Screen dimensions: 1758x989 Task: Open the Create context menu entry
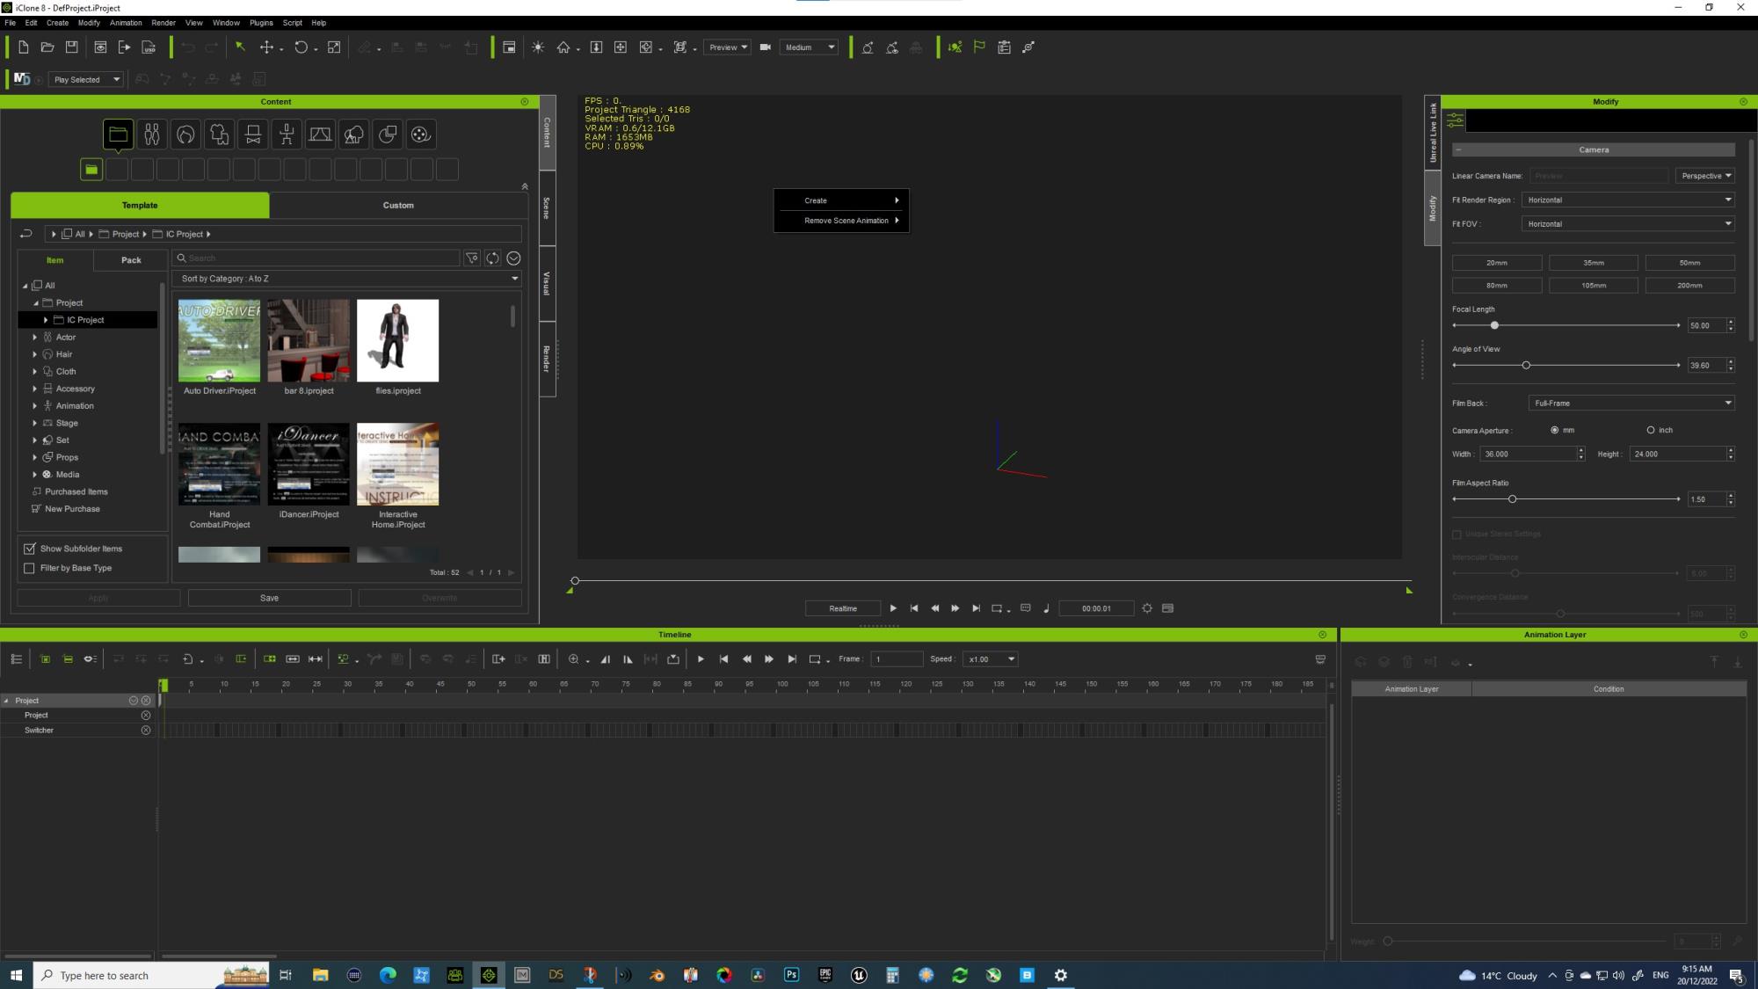[x=841, y=200]
